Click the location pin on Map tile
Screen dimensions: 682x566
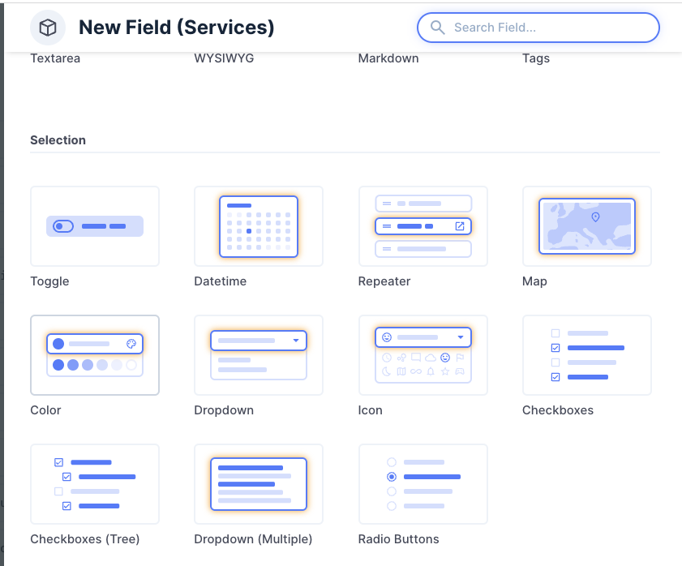pos(595,217)
